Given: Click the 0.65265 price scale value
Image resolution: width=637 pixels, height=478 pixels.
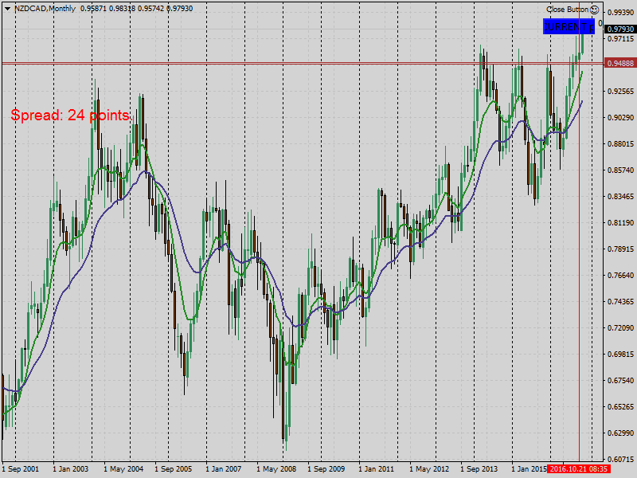Looking at the screenshot, I should (x=620, y=407).
